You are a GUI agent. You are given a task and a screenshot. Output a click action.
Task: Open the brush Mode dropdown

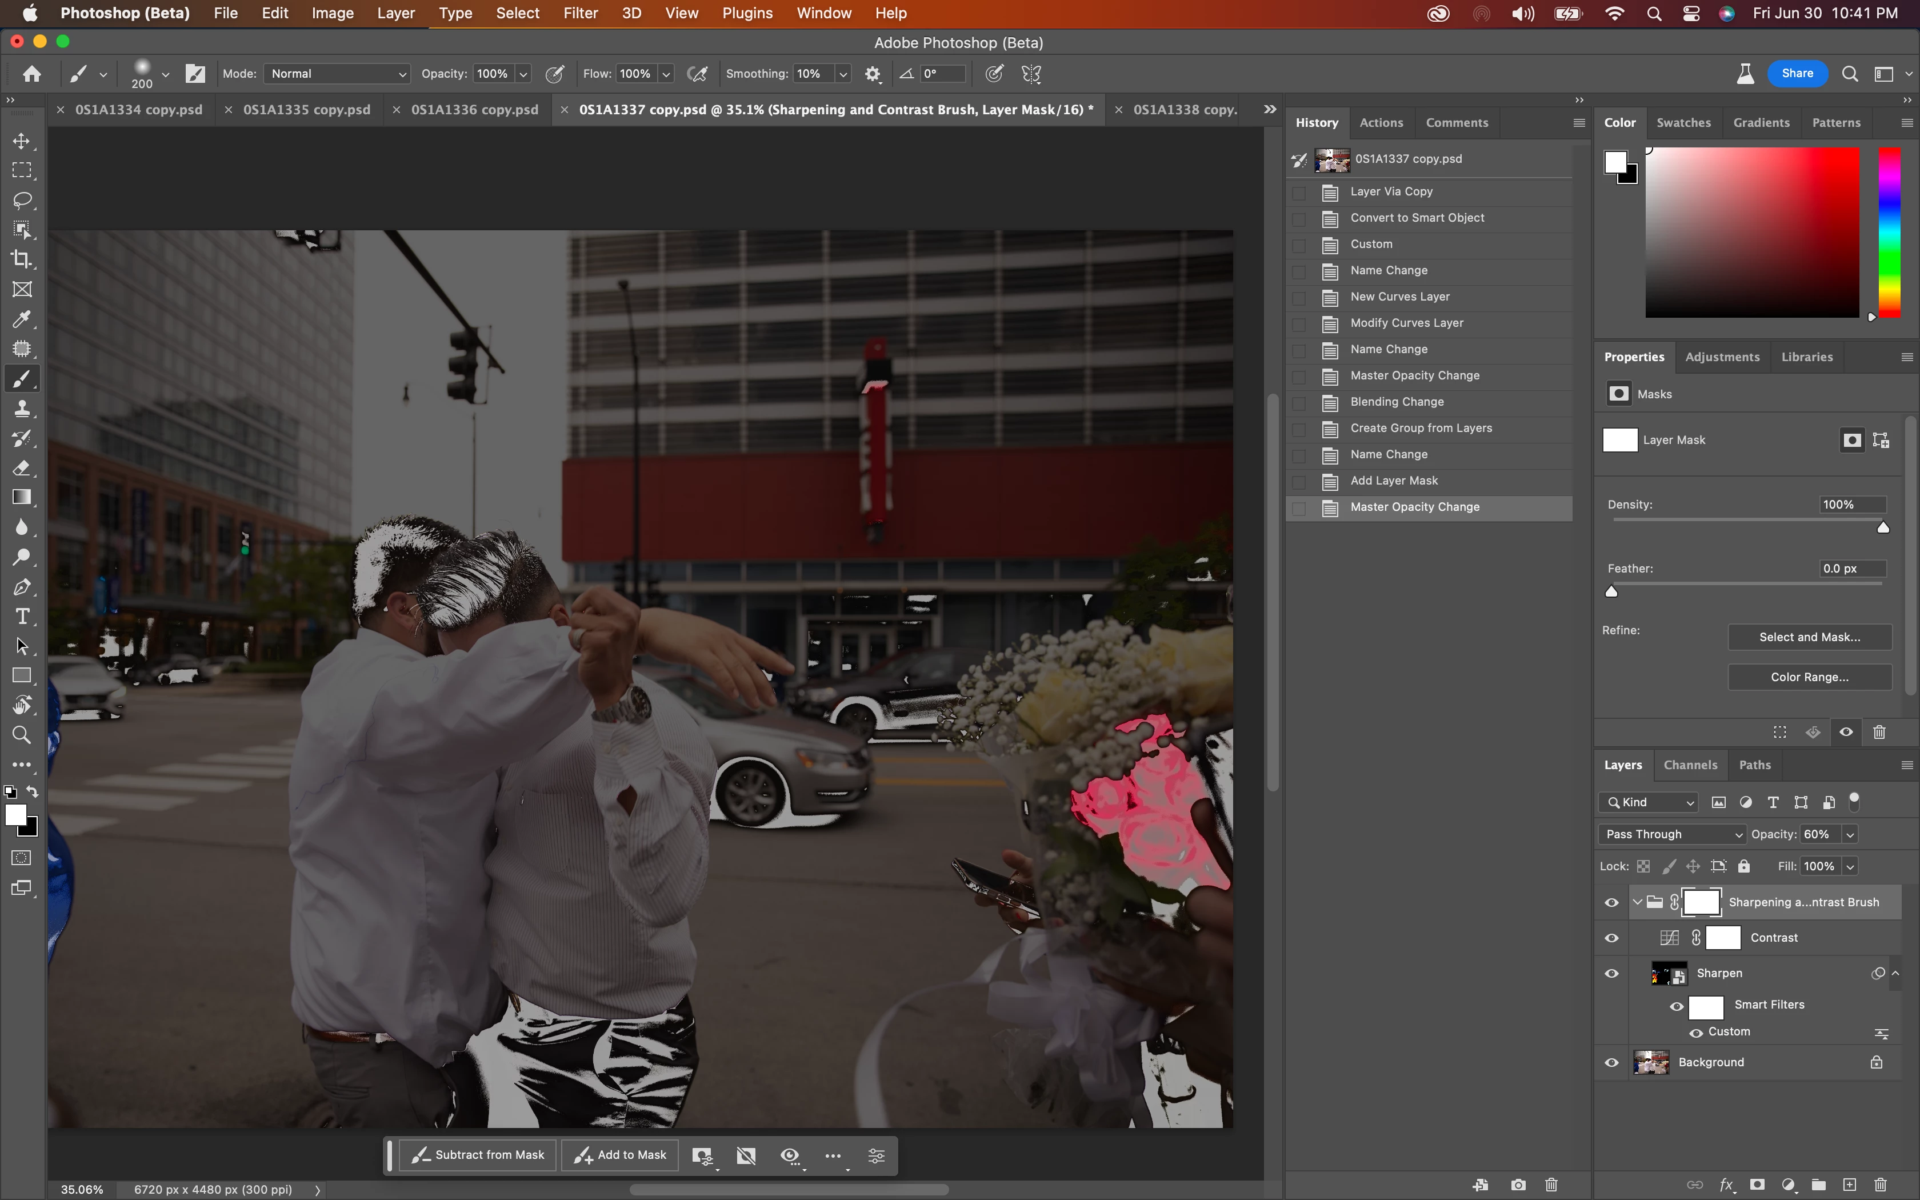click(337, 74)
